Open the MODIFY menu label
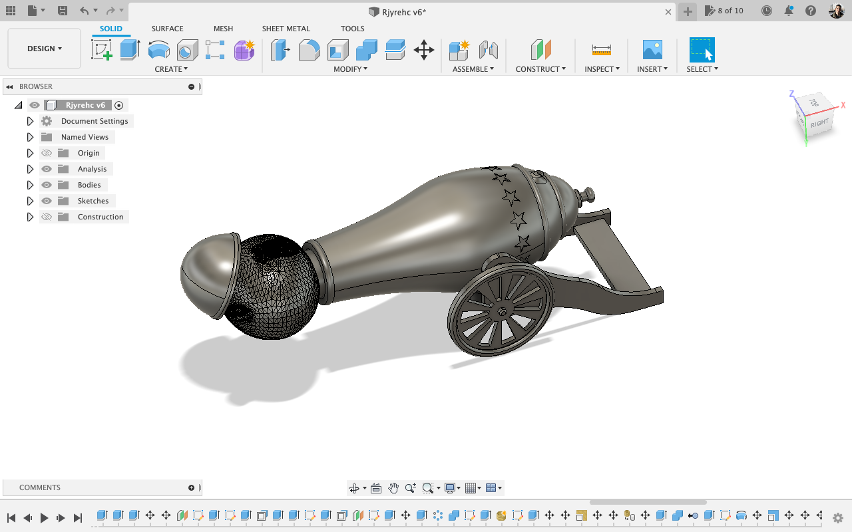The width and height of the screenshot is (852, 532). pos(350,69)
